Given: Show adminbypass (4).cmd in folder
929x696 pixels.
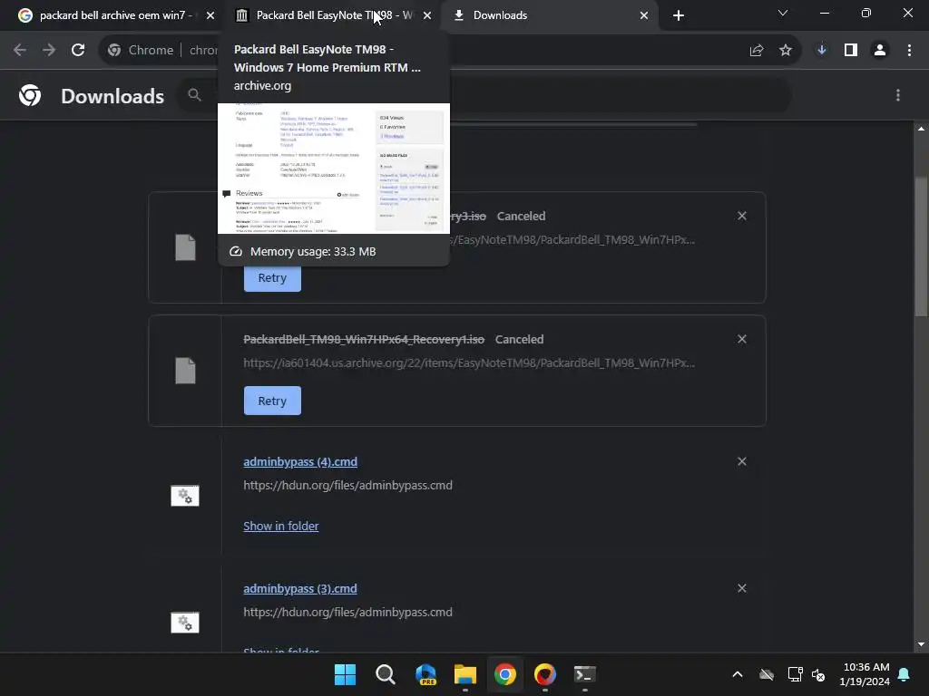Looking at the screenshot, I should (x=281, y=526).
